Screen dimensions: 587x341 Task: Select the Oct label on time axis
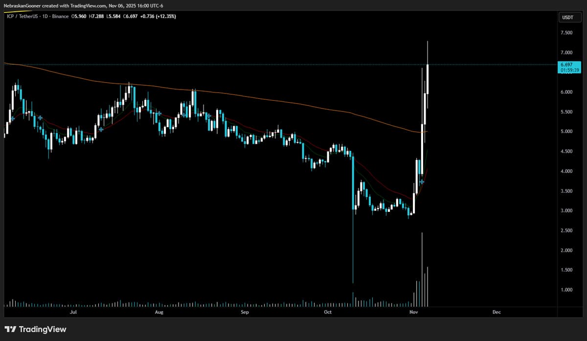328,312
